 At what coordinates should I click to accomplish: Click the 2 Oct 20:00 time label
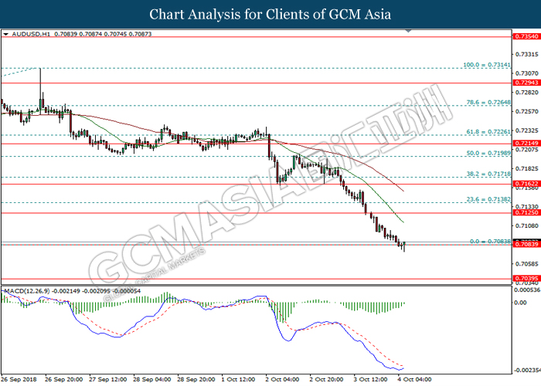(326, 380)
